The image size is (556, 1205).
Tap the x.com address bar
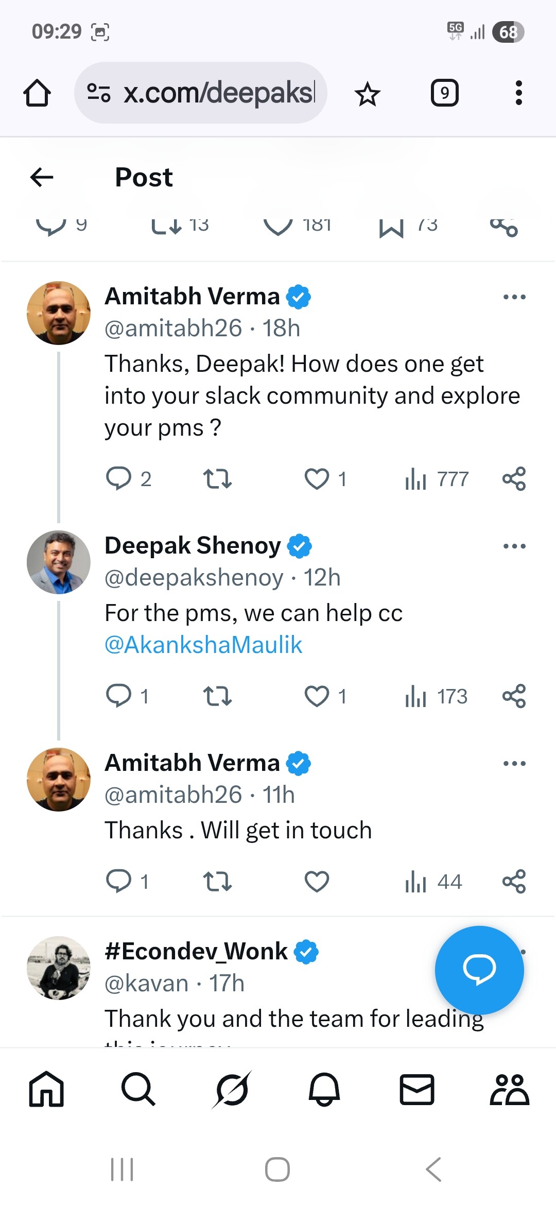point(201,93)
